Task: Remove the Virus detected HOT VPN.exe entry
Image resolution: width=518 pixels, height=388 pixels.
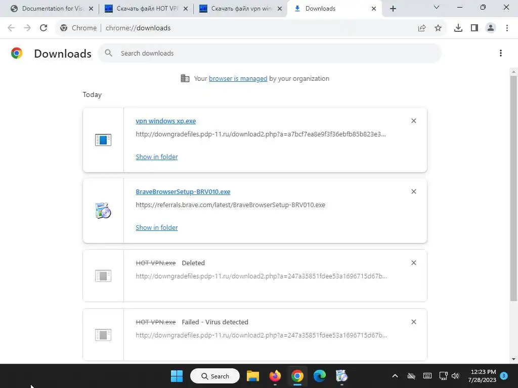Action: pos(414,322)
